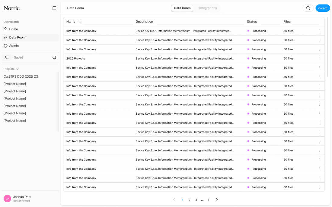Click the Data Room grid icon

coord(5,37)
